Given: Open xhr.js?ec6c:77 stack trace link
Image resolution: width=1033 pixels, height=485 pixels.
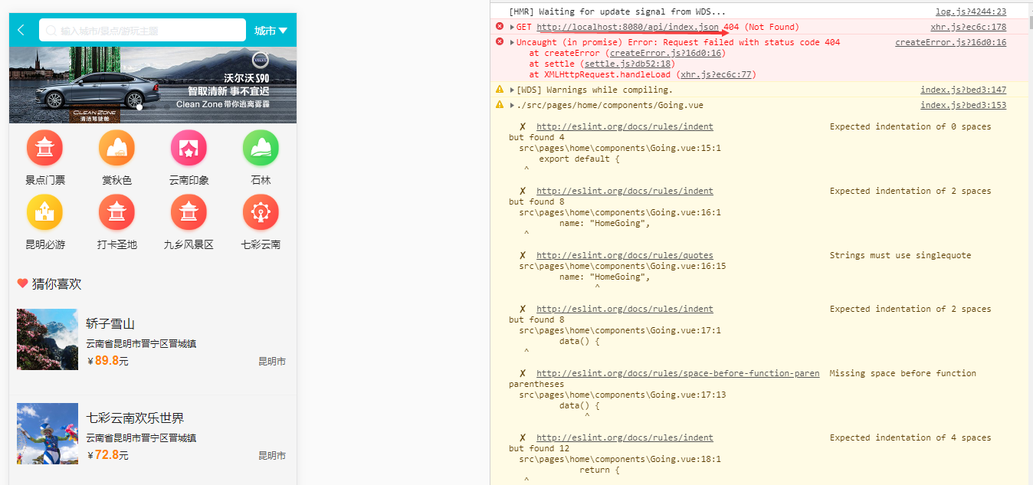Looking at the screenshot, I should (717, 74).
